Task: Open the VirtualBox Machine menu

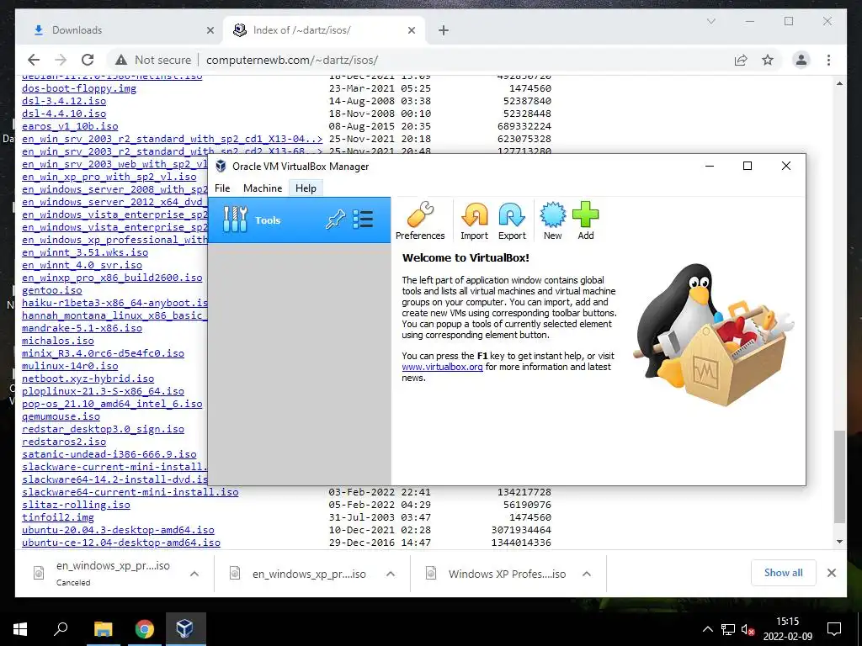Action: [263, 188]
